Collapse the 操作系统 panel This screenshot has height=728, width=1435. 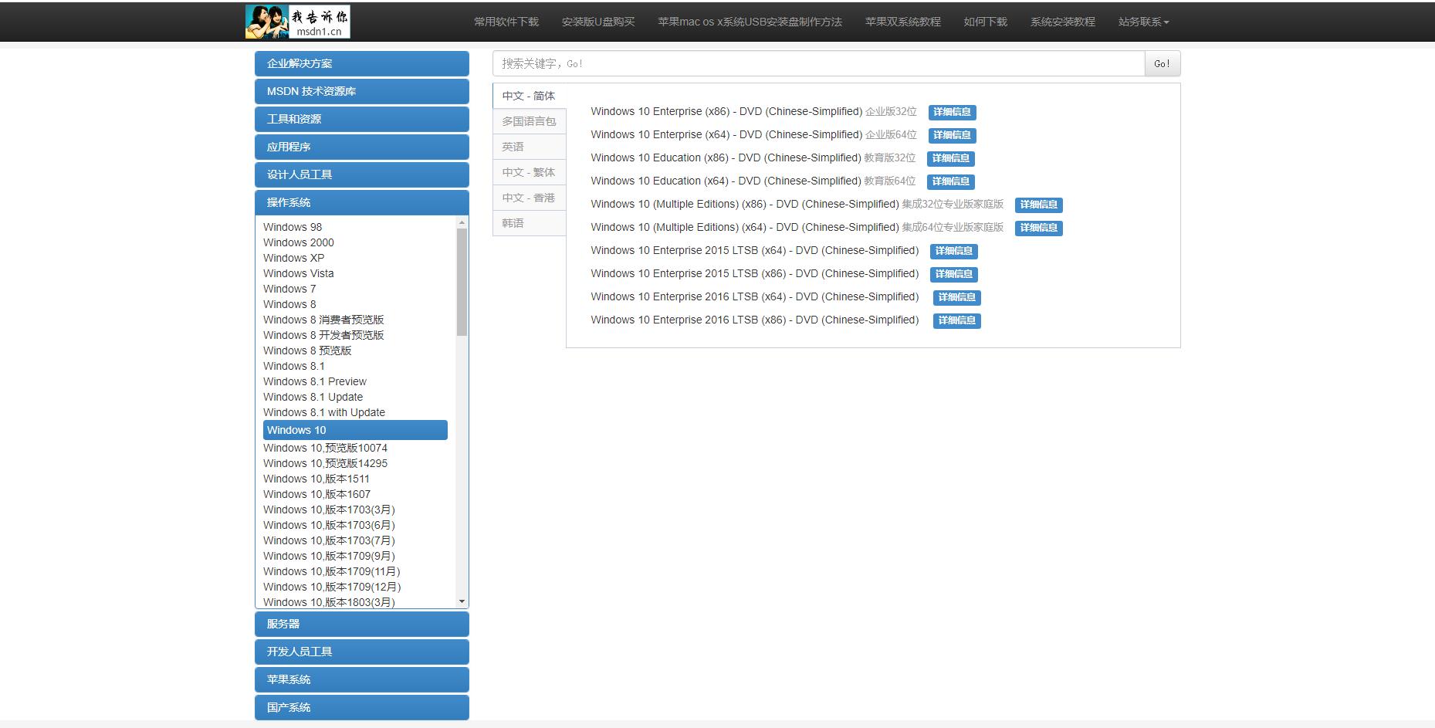(x=362, y=202)
